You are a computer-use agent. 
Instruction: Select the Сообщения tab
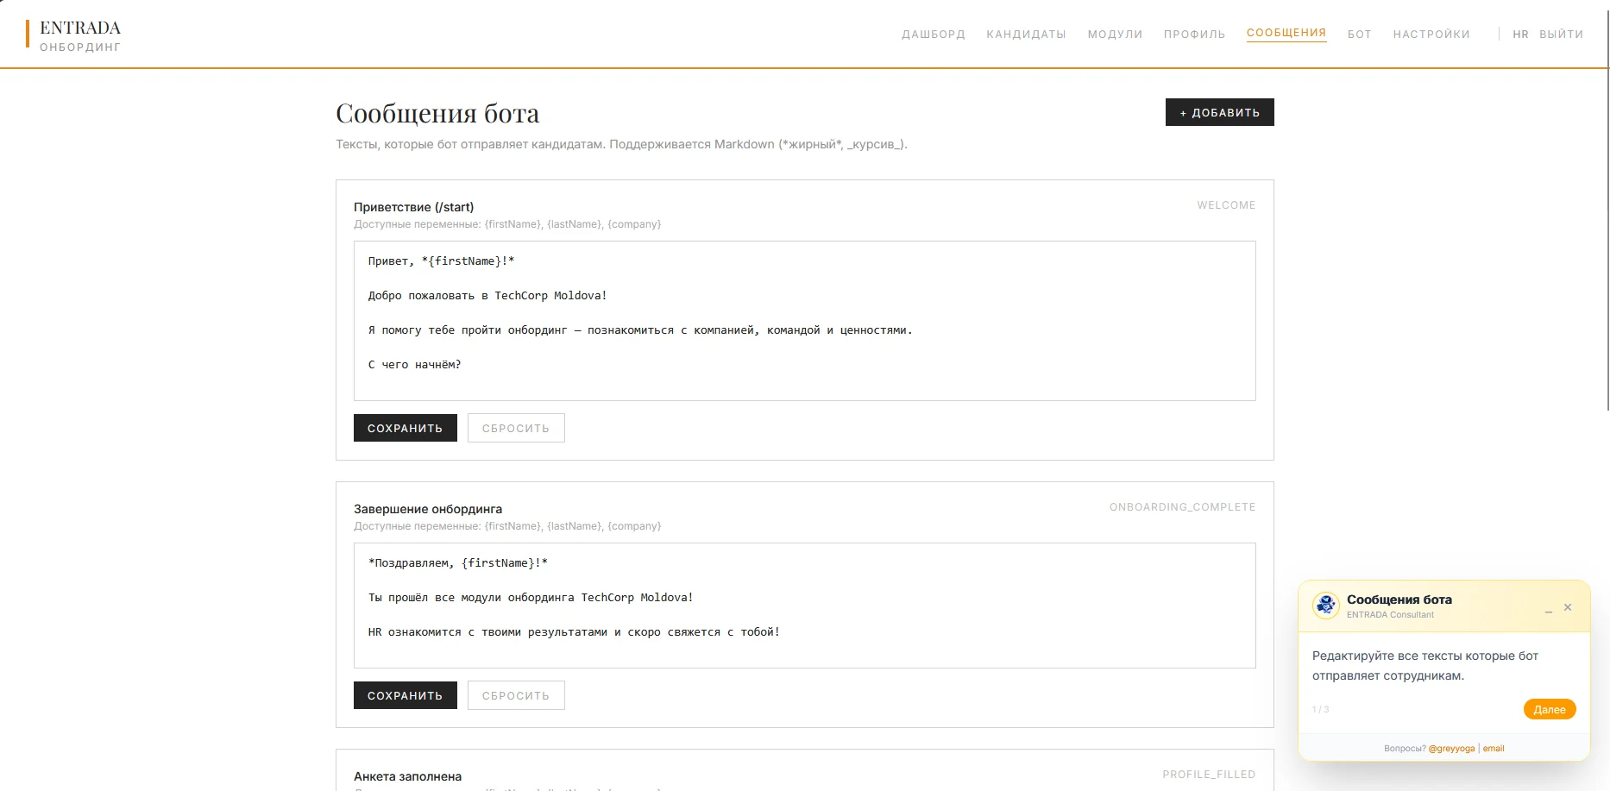[x=1286, y=33]
